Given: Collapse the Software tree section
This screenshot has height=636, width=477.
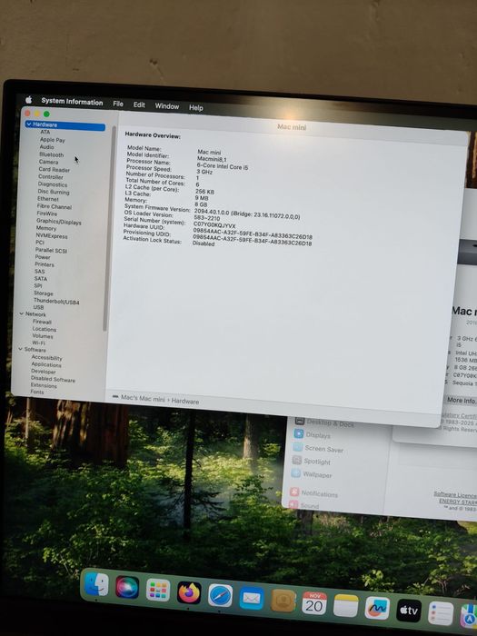Looking at the screenshot, I should click(21, 349).
